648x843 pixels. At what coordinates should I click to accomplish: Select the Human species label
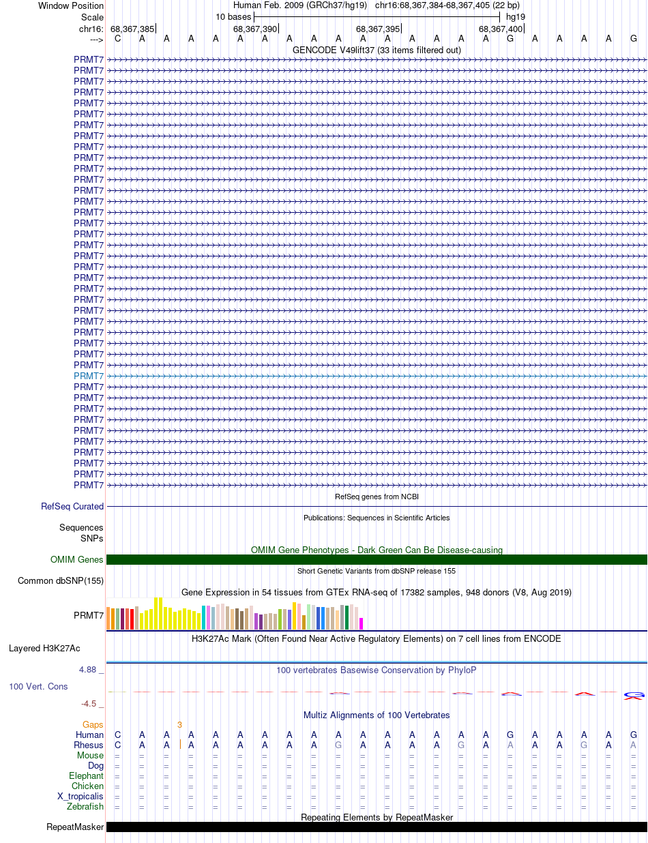coord(89,735)
